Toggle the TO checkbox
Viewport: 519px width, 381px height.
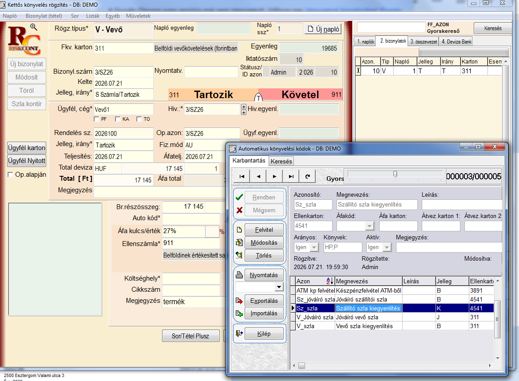pyautogui.click(x=139, y=119)
